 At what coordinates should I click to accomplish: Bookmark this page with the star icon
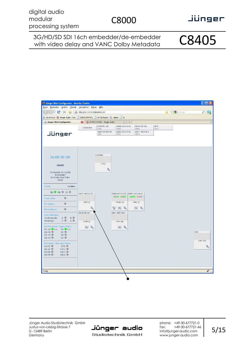pos(167,112)
